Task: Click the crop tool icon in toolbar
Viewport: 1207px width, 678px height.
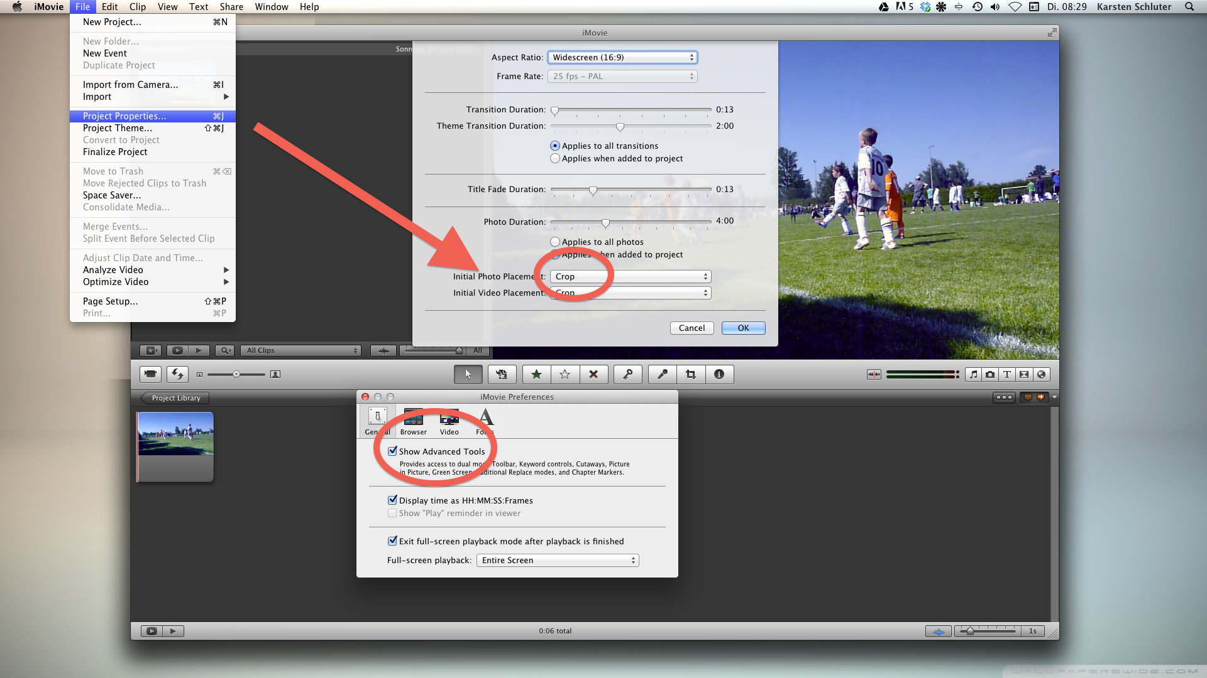Action: tap(691, 374)
